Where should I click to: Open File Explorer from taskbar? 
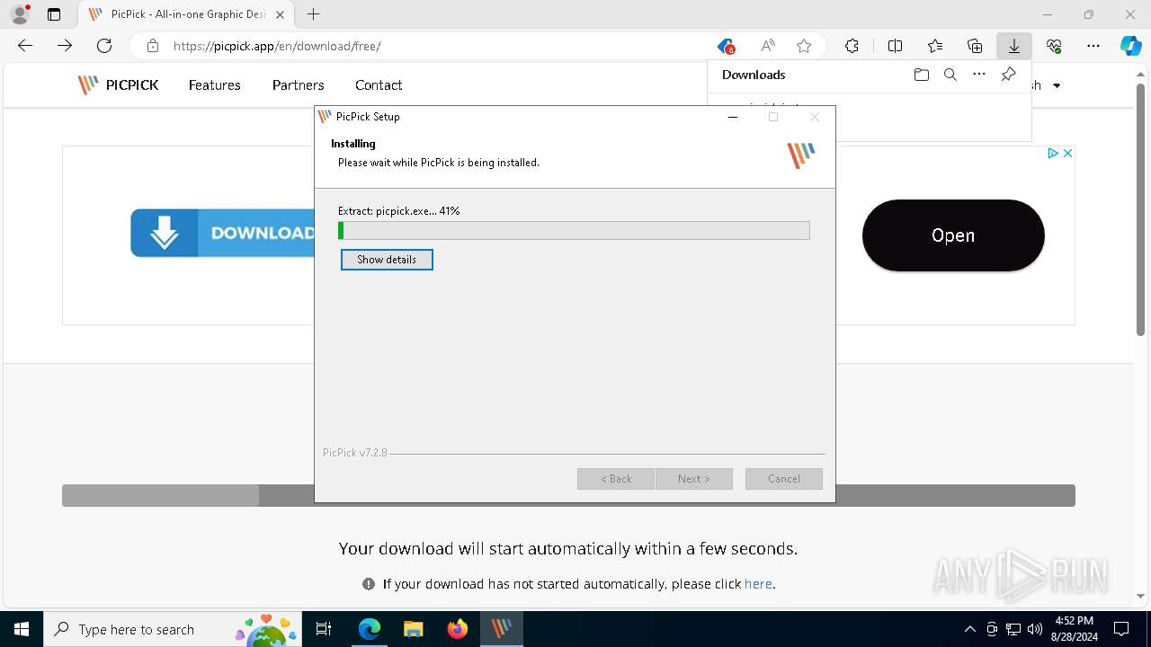414,629
